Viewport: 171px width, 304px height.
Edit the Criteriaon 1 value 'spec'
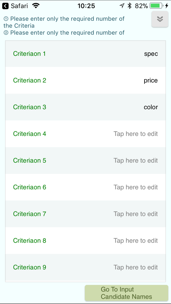click(151, 54)
